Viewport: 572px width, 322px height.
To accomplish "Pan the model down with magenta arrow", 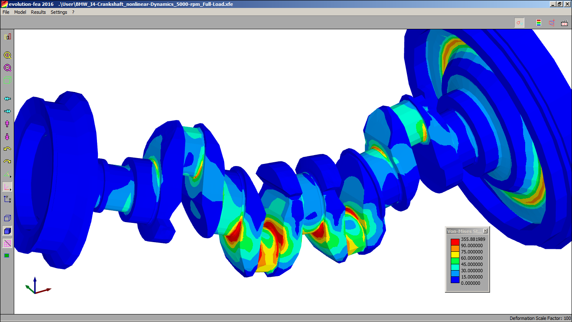I will (x=8, y=136).
